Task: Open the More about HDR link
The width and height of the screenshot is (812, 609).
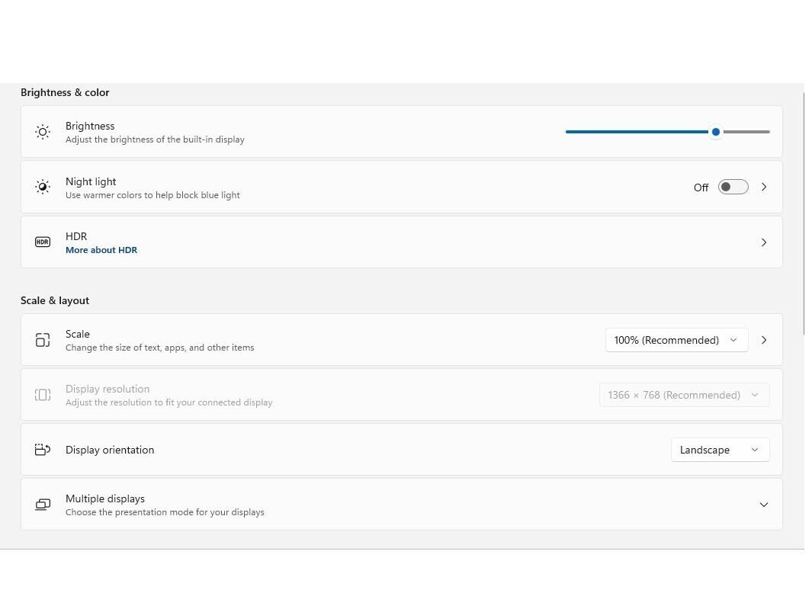Action: (x=101, y=250)
